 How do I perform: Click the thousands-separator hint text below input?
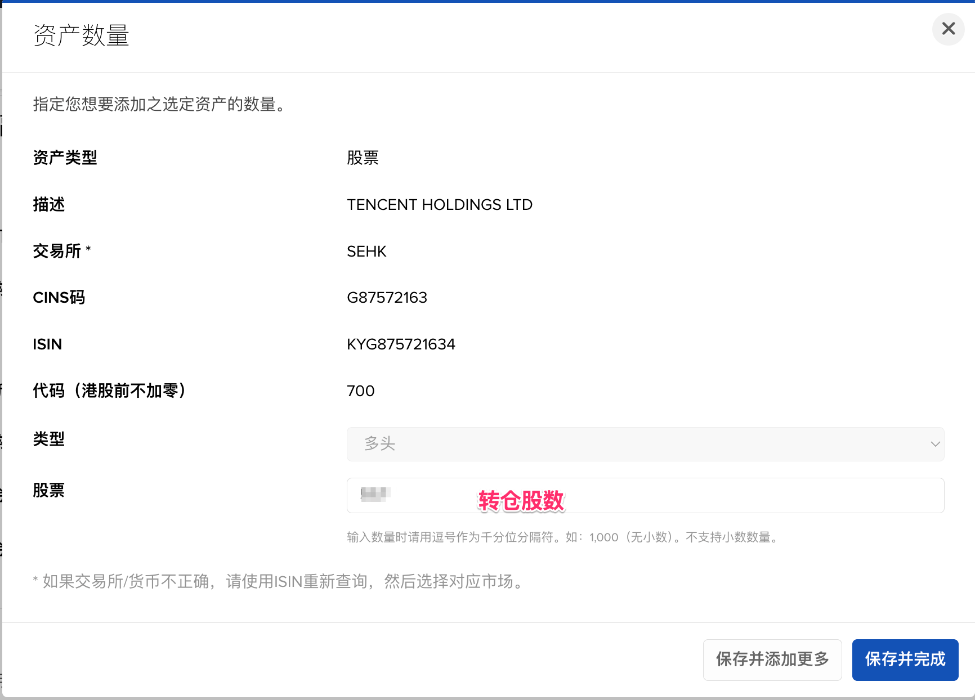[x=563, y=537]
